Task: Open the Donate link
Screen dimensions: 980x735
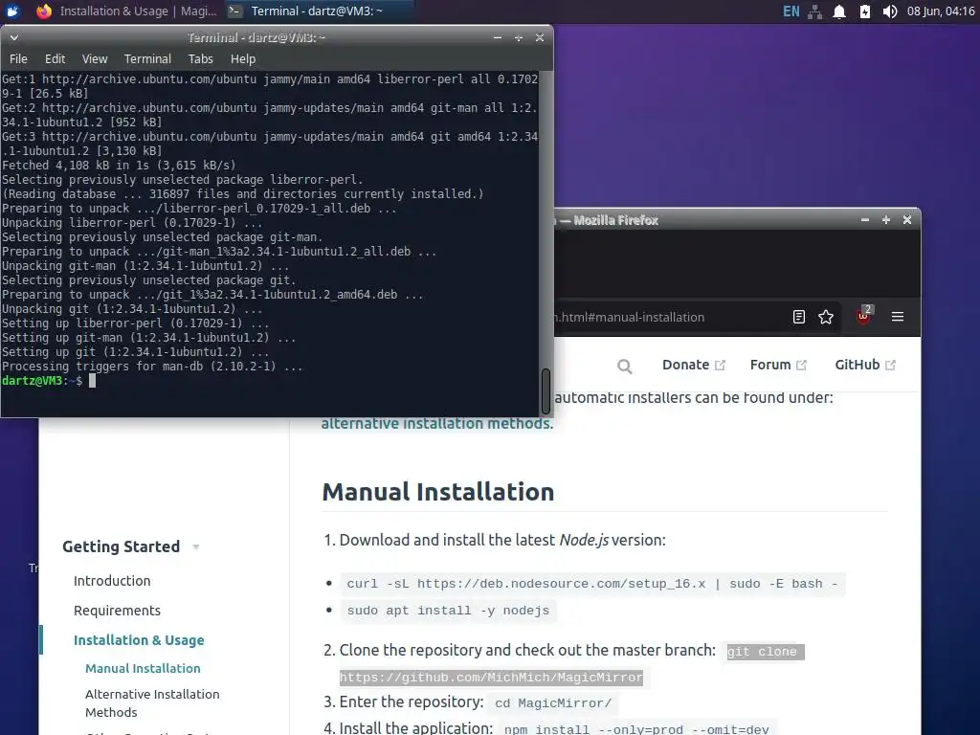Action: tap(693, 365)
